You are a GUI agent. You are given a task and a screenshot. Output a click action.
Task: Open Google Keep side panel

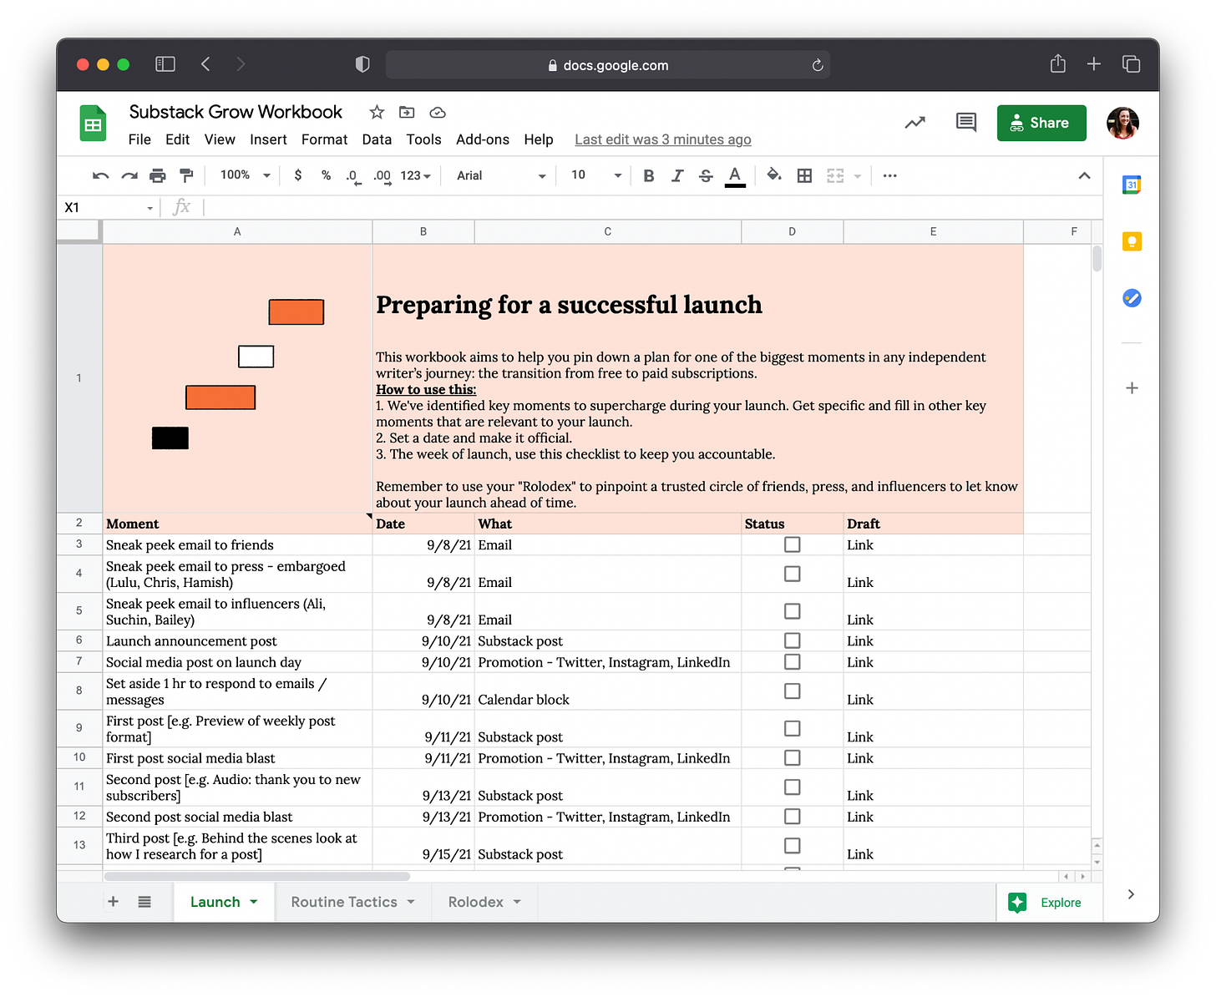coord(1132,242)
